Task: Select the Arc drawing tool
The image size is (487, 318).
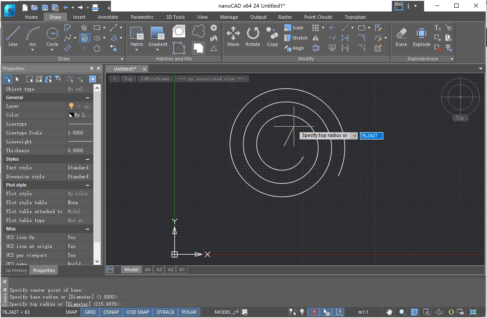Action: [x=33, y=36]
